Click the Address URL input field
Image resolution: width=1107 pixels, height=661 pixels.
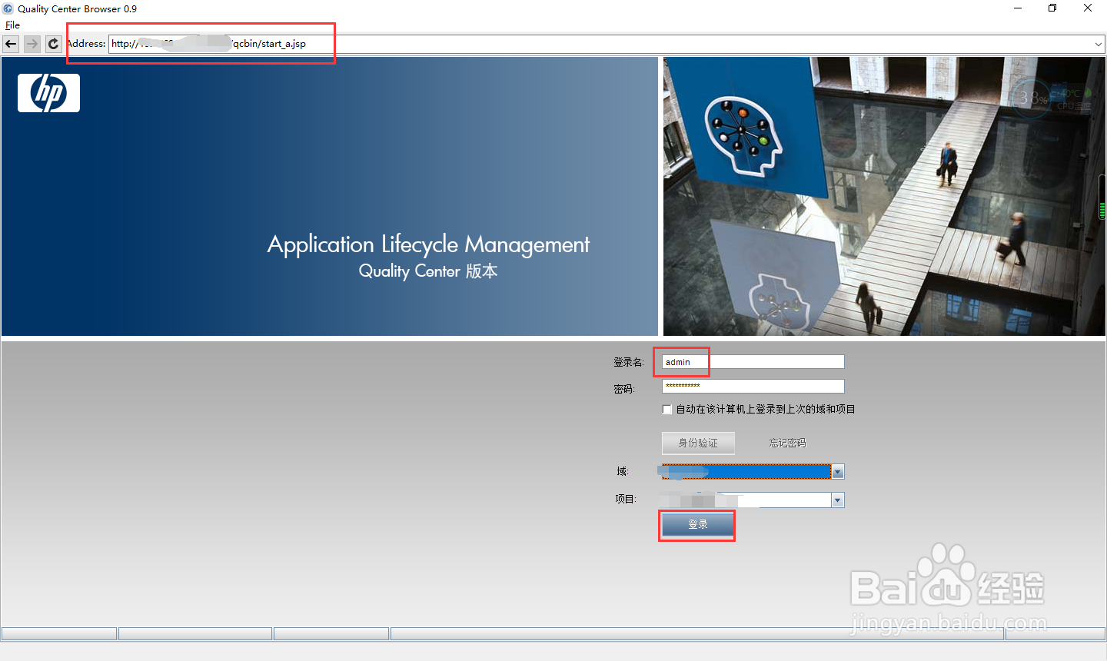600,44
